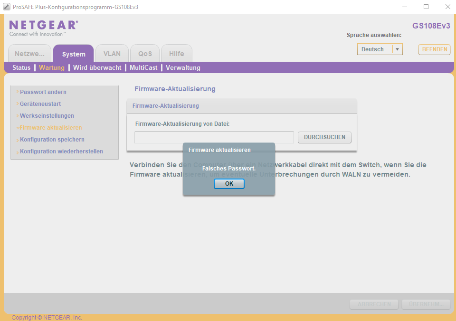Click the Sprache auswählen label
The width and height of the screenshot is (456, 321).
point(374,35)
